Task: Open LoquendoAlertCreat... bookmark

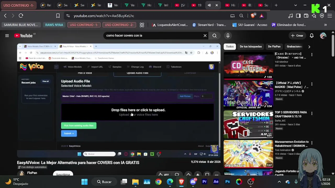Action: point(170,25)
